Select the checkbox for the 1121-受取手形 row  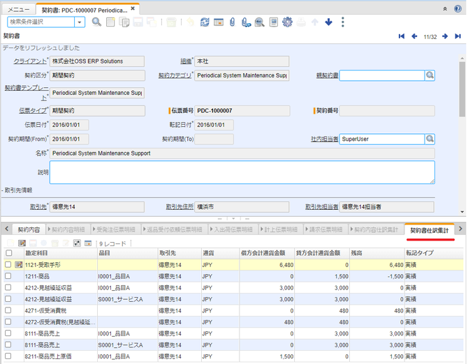coord(8,264)
